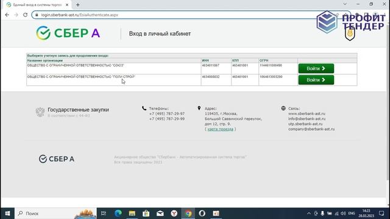
Task: Close the Единый вход browser tab
Action: tap(67, 5)
